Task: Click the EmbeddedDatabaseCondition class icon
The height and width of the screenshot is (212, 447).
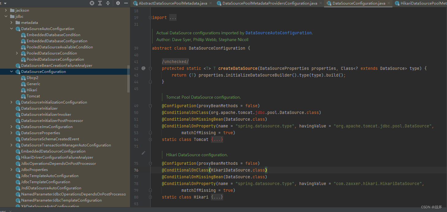Action: 23,35
